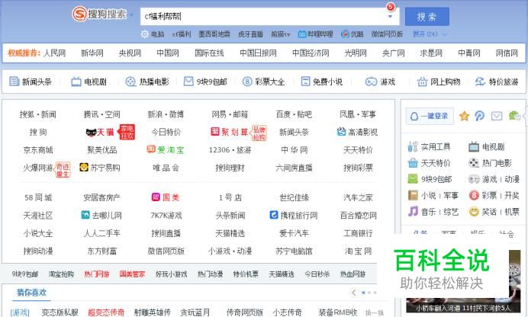Select the 猜你喜欢 tab
Screen dimensions: 528x317
pos(31,292)
